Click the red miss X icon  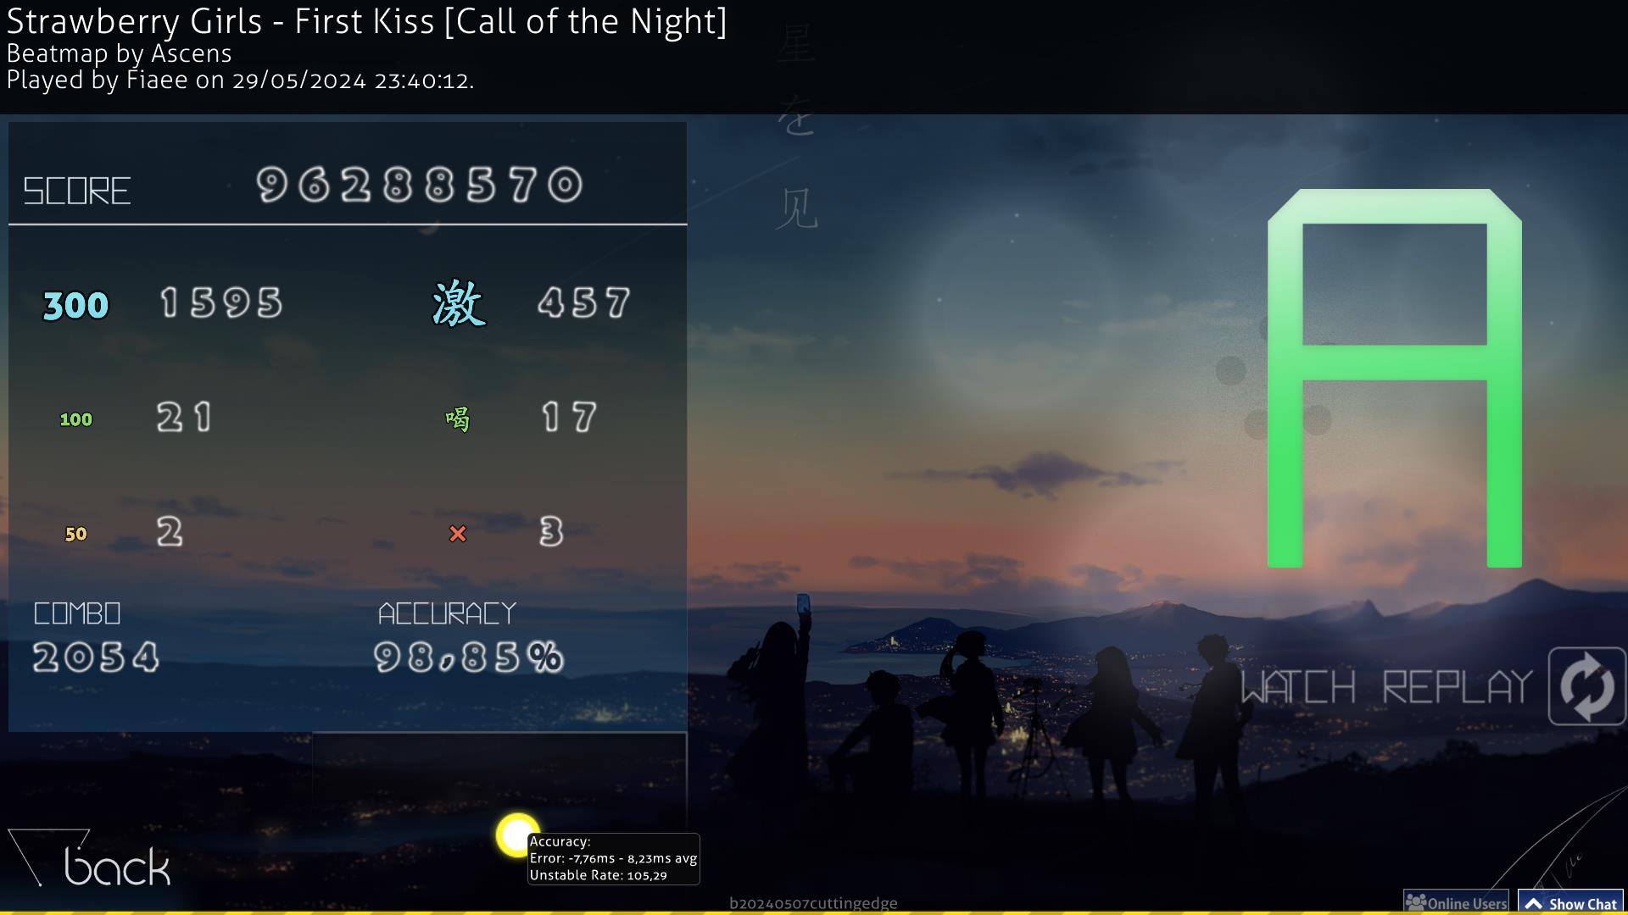pyautogui.click(x=458, y=534)
